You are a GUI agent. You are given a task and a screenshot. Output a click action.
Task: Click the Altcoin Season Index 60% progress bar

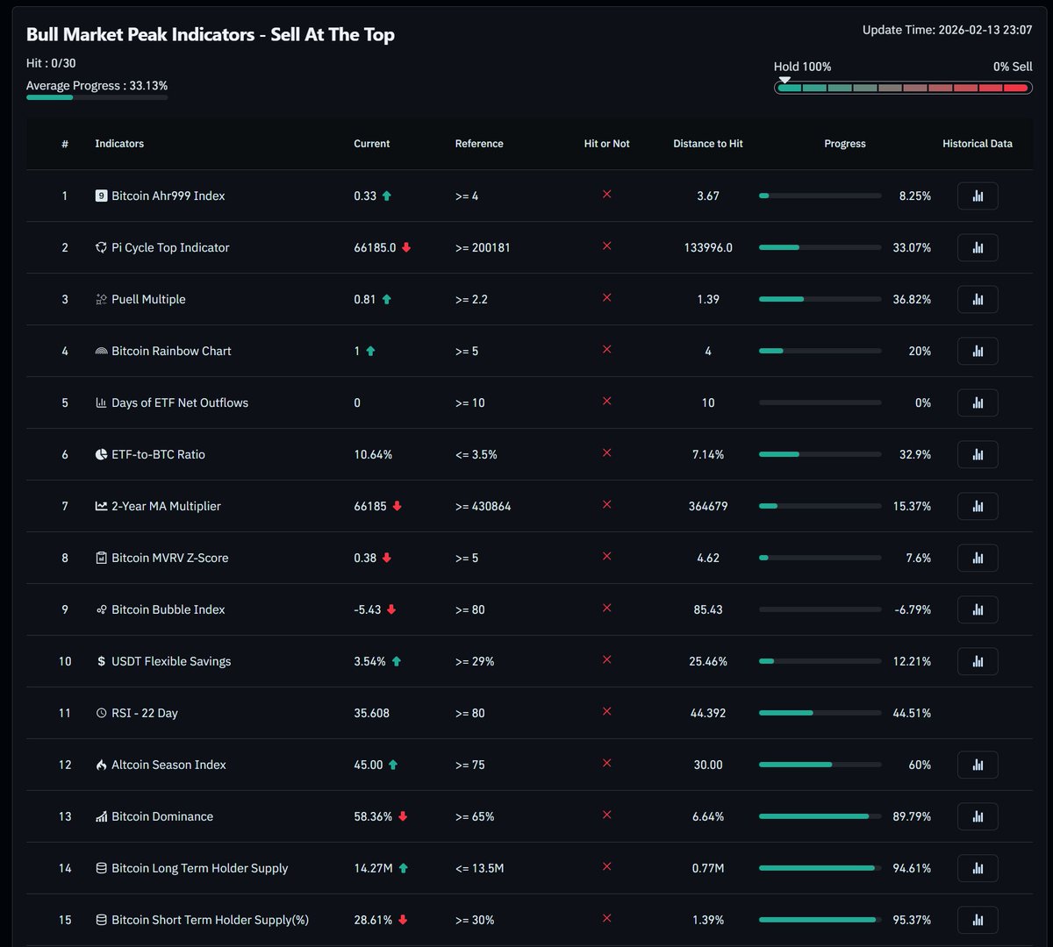(820, 765)
